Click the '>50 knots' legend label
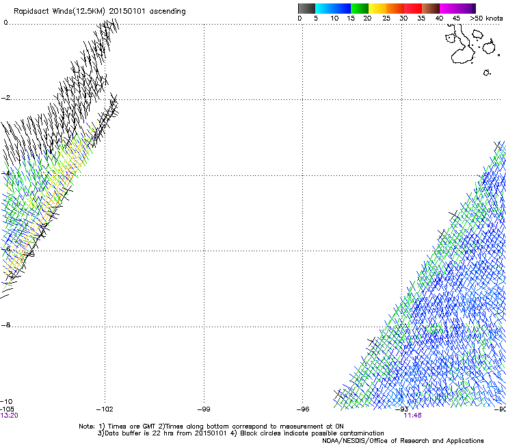The width and height of the screenshot is (506, 445). (486, 18)
